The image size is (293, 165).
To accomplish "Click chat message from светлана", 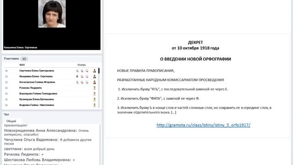I will tap(29, 149).
